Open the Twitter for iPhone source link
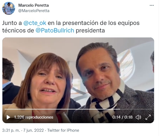Viewport: 161px width, 136px height. point(63,130)
